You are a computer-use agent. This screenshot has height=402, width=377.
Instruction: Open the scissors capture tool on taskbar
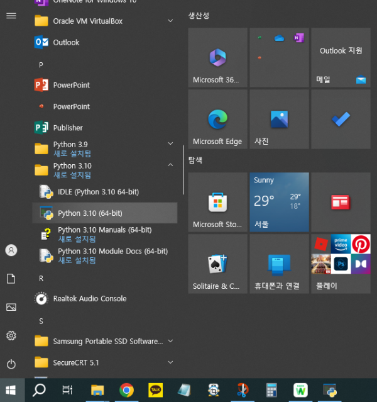(243, 390)
